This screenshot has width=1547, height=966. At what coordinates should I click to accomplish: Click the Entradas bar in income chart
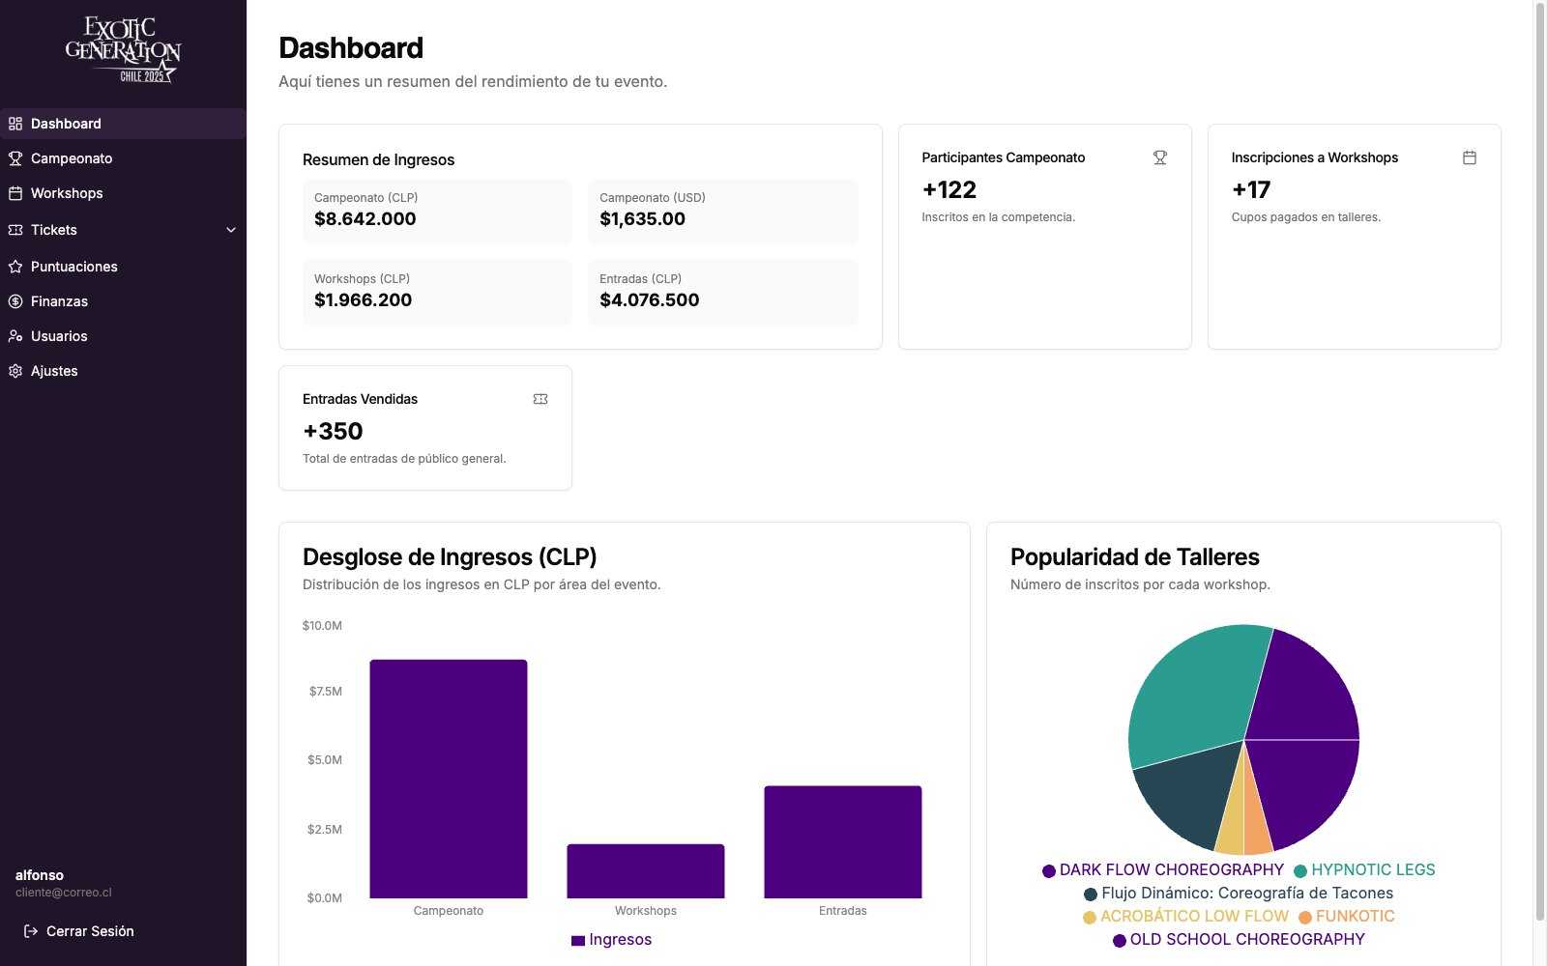point(843,842)
